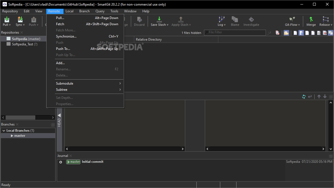Click the Rebase toolbar icon
The width and height of the screenshot is (334, 188).
[x=326, y=19]
